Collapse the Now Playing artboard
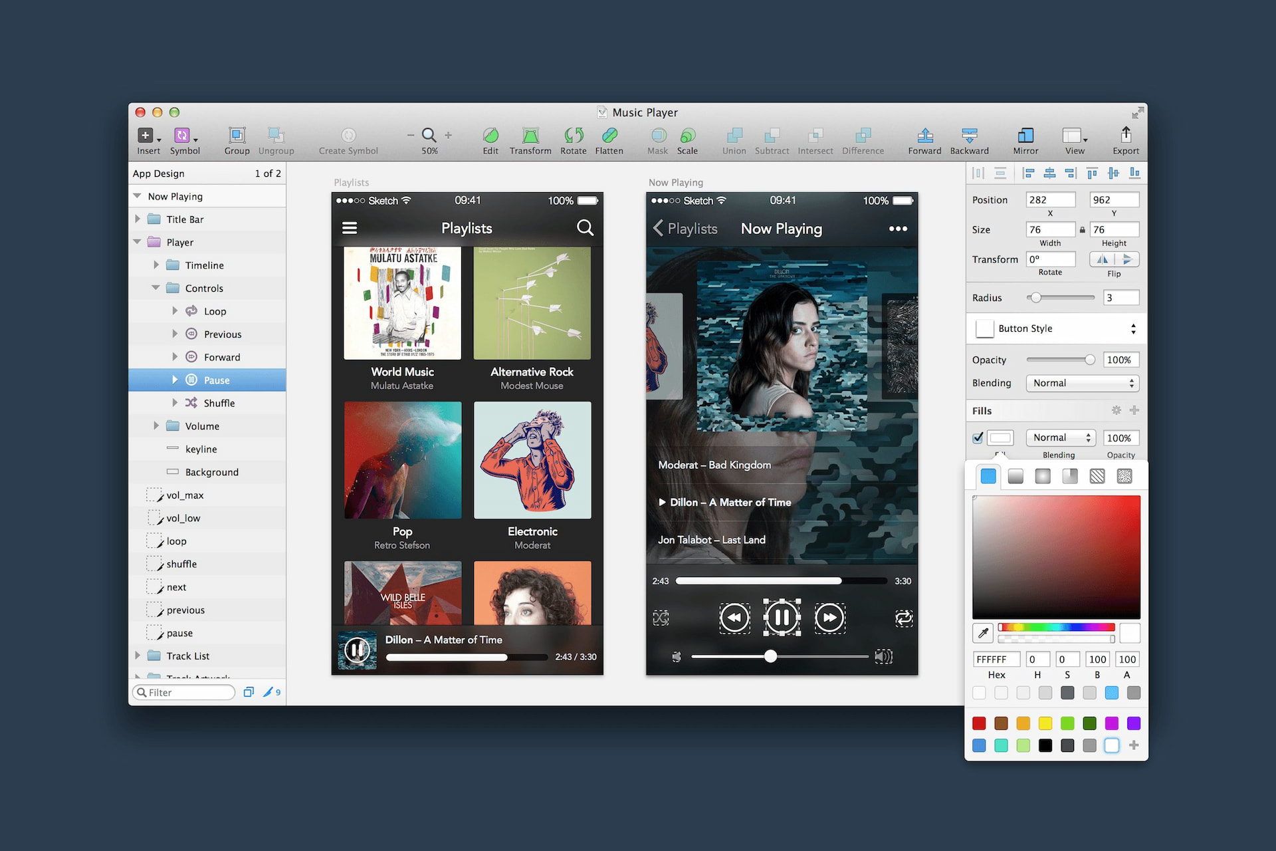The width and height of the screenshot is (1276, 851). coord(138,196)
